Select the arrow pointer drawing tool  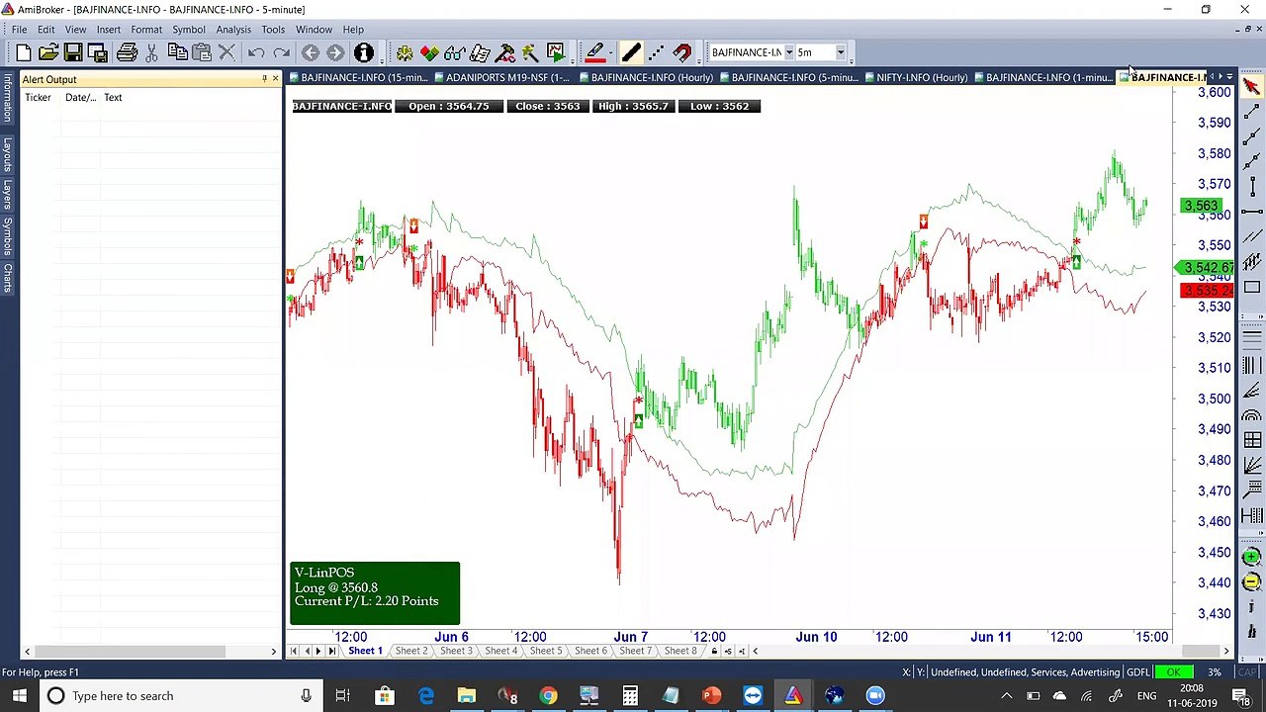[x=1252, y=87]
